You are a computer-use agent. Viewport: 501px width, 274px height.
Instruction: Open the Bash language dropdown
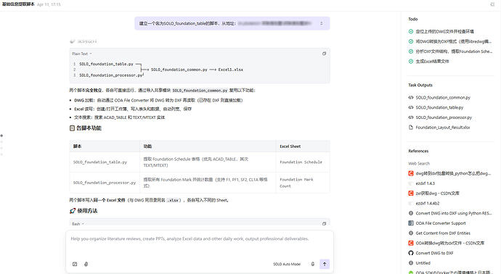[78, 224]
